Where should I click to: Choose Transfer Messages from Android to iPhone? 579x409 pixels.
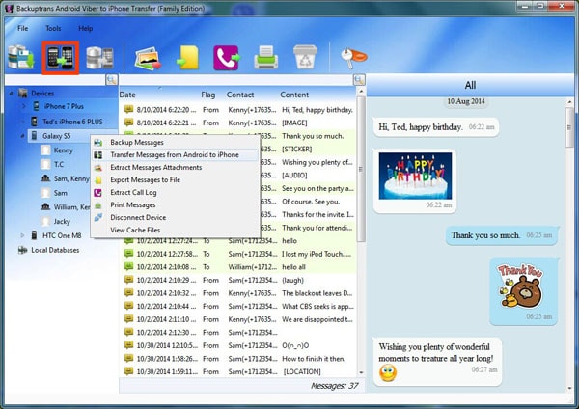click(174, 154)
